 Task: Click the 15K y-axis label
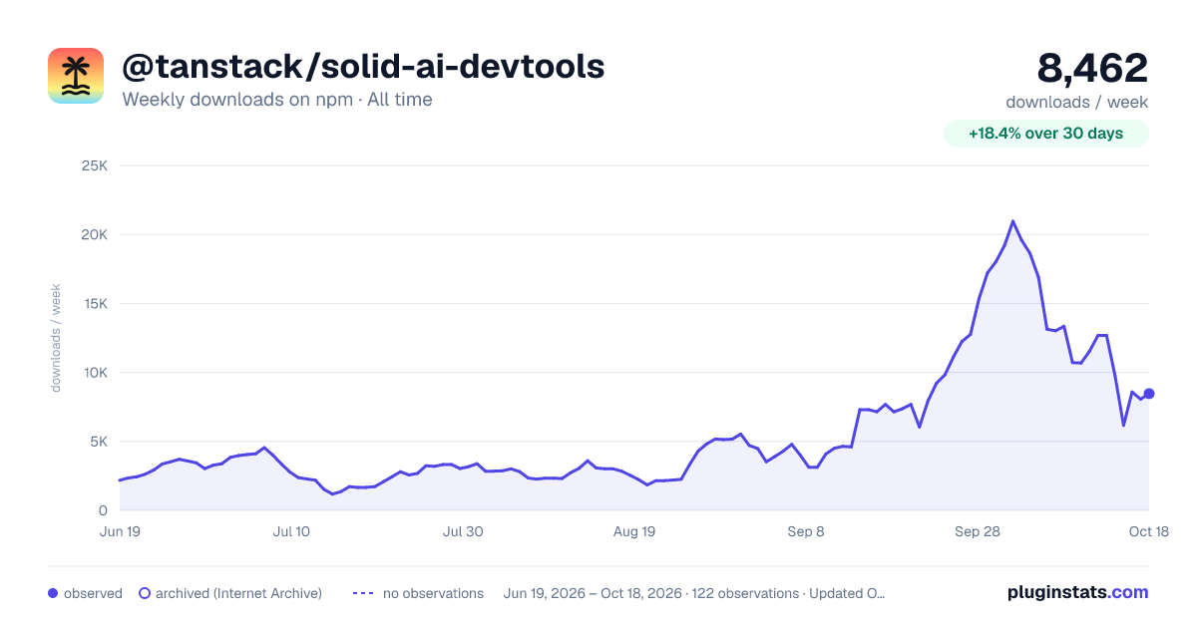click(95, 303)
